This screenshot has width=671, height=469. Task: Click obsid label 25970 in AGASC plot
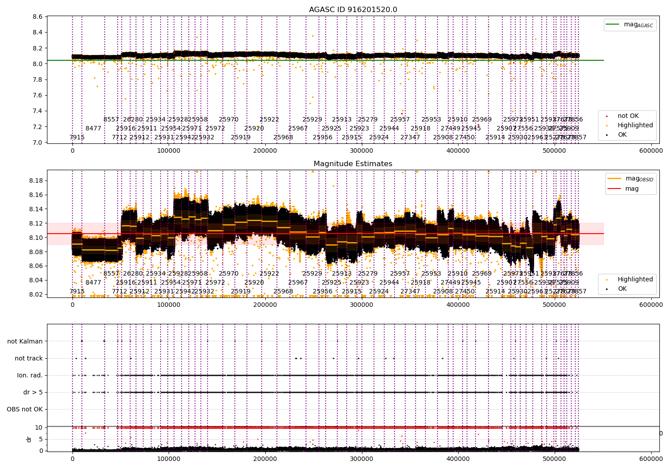(x=229, y=119)
